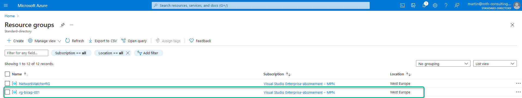This screenshot has width=522, height=98.
Task: Open portal settings gear
Action: point(435,5)
